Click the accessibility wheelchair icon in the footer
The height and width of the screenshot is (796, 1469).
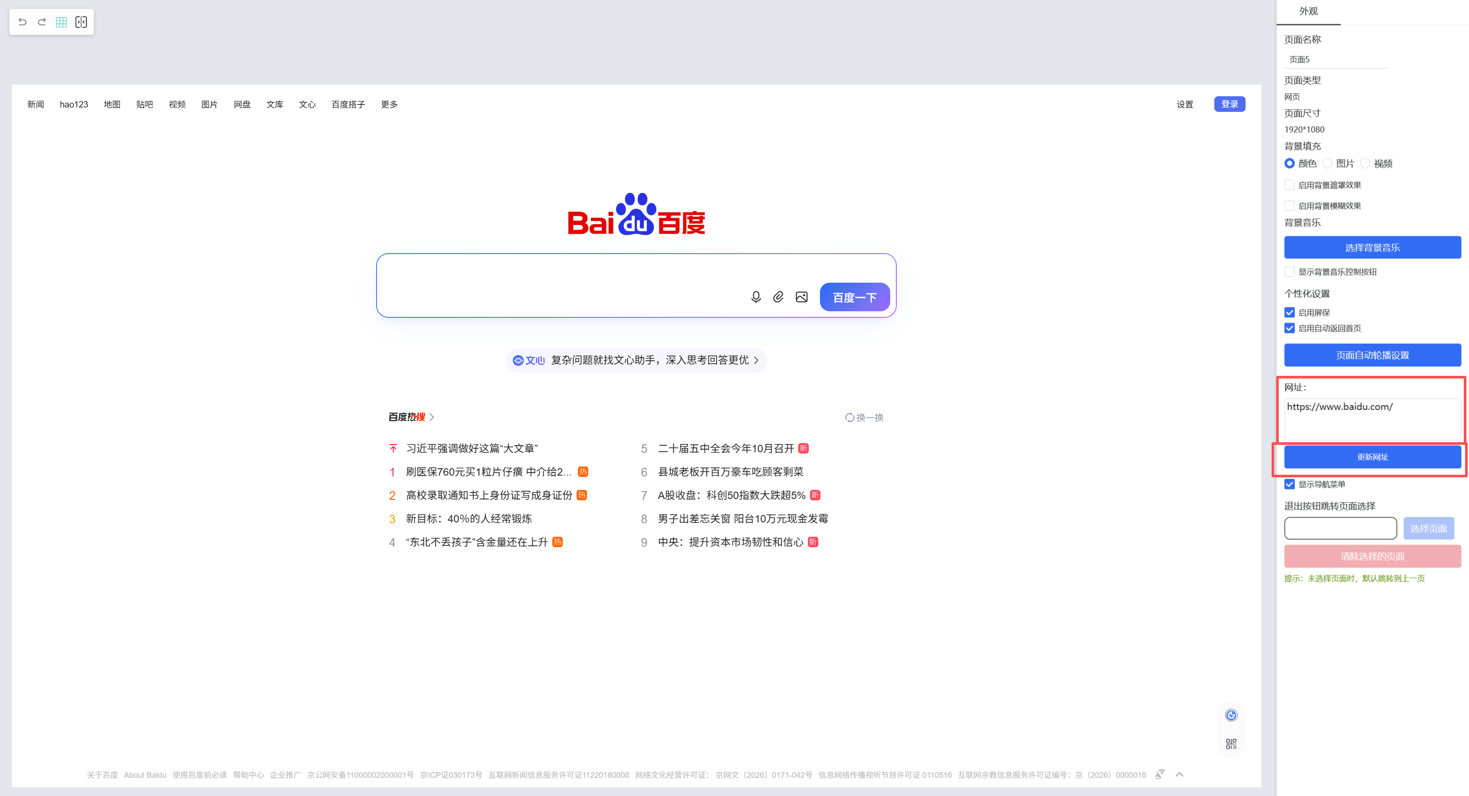[x=1160, y=774]
